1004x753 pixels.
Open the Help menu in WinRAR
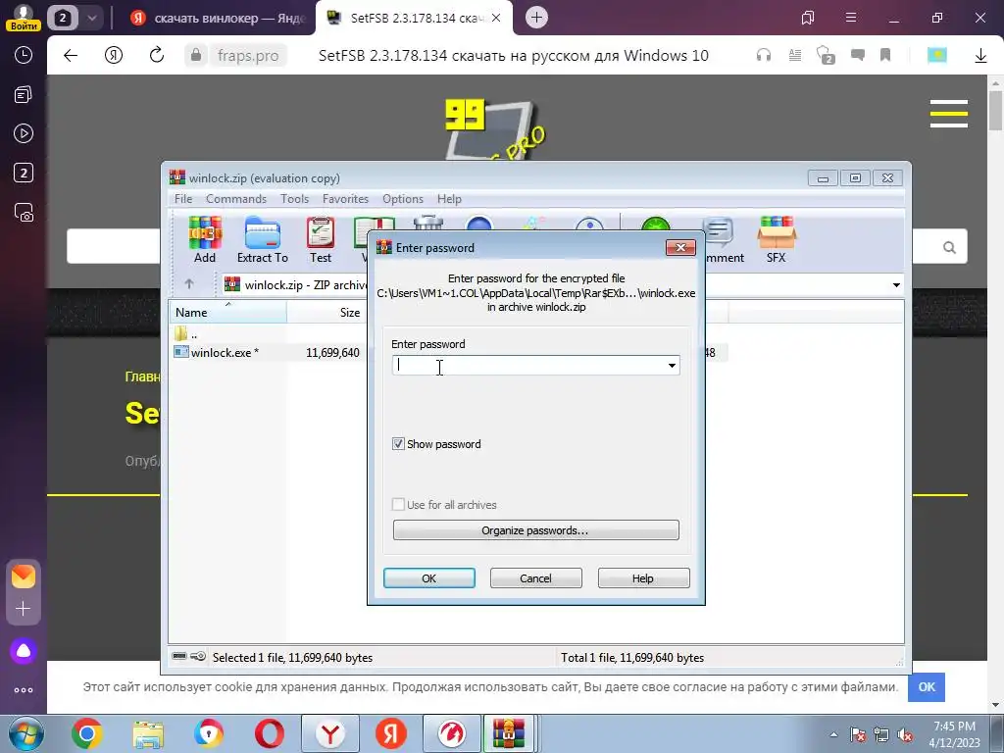449,199
